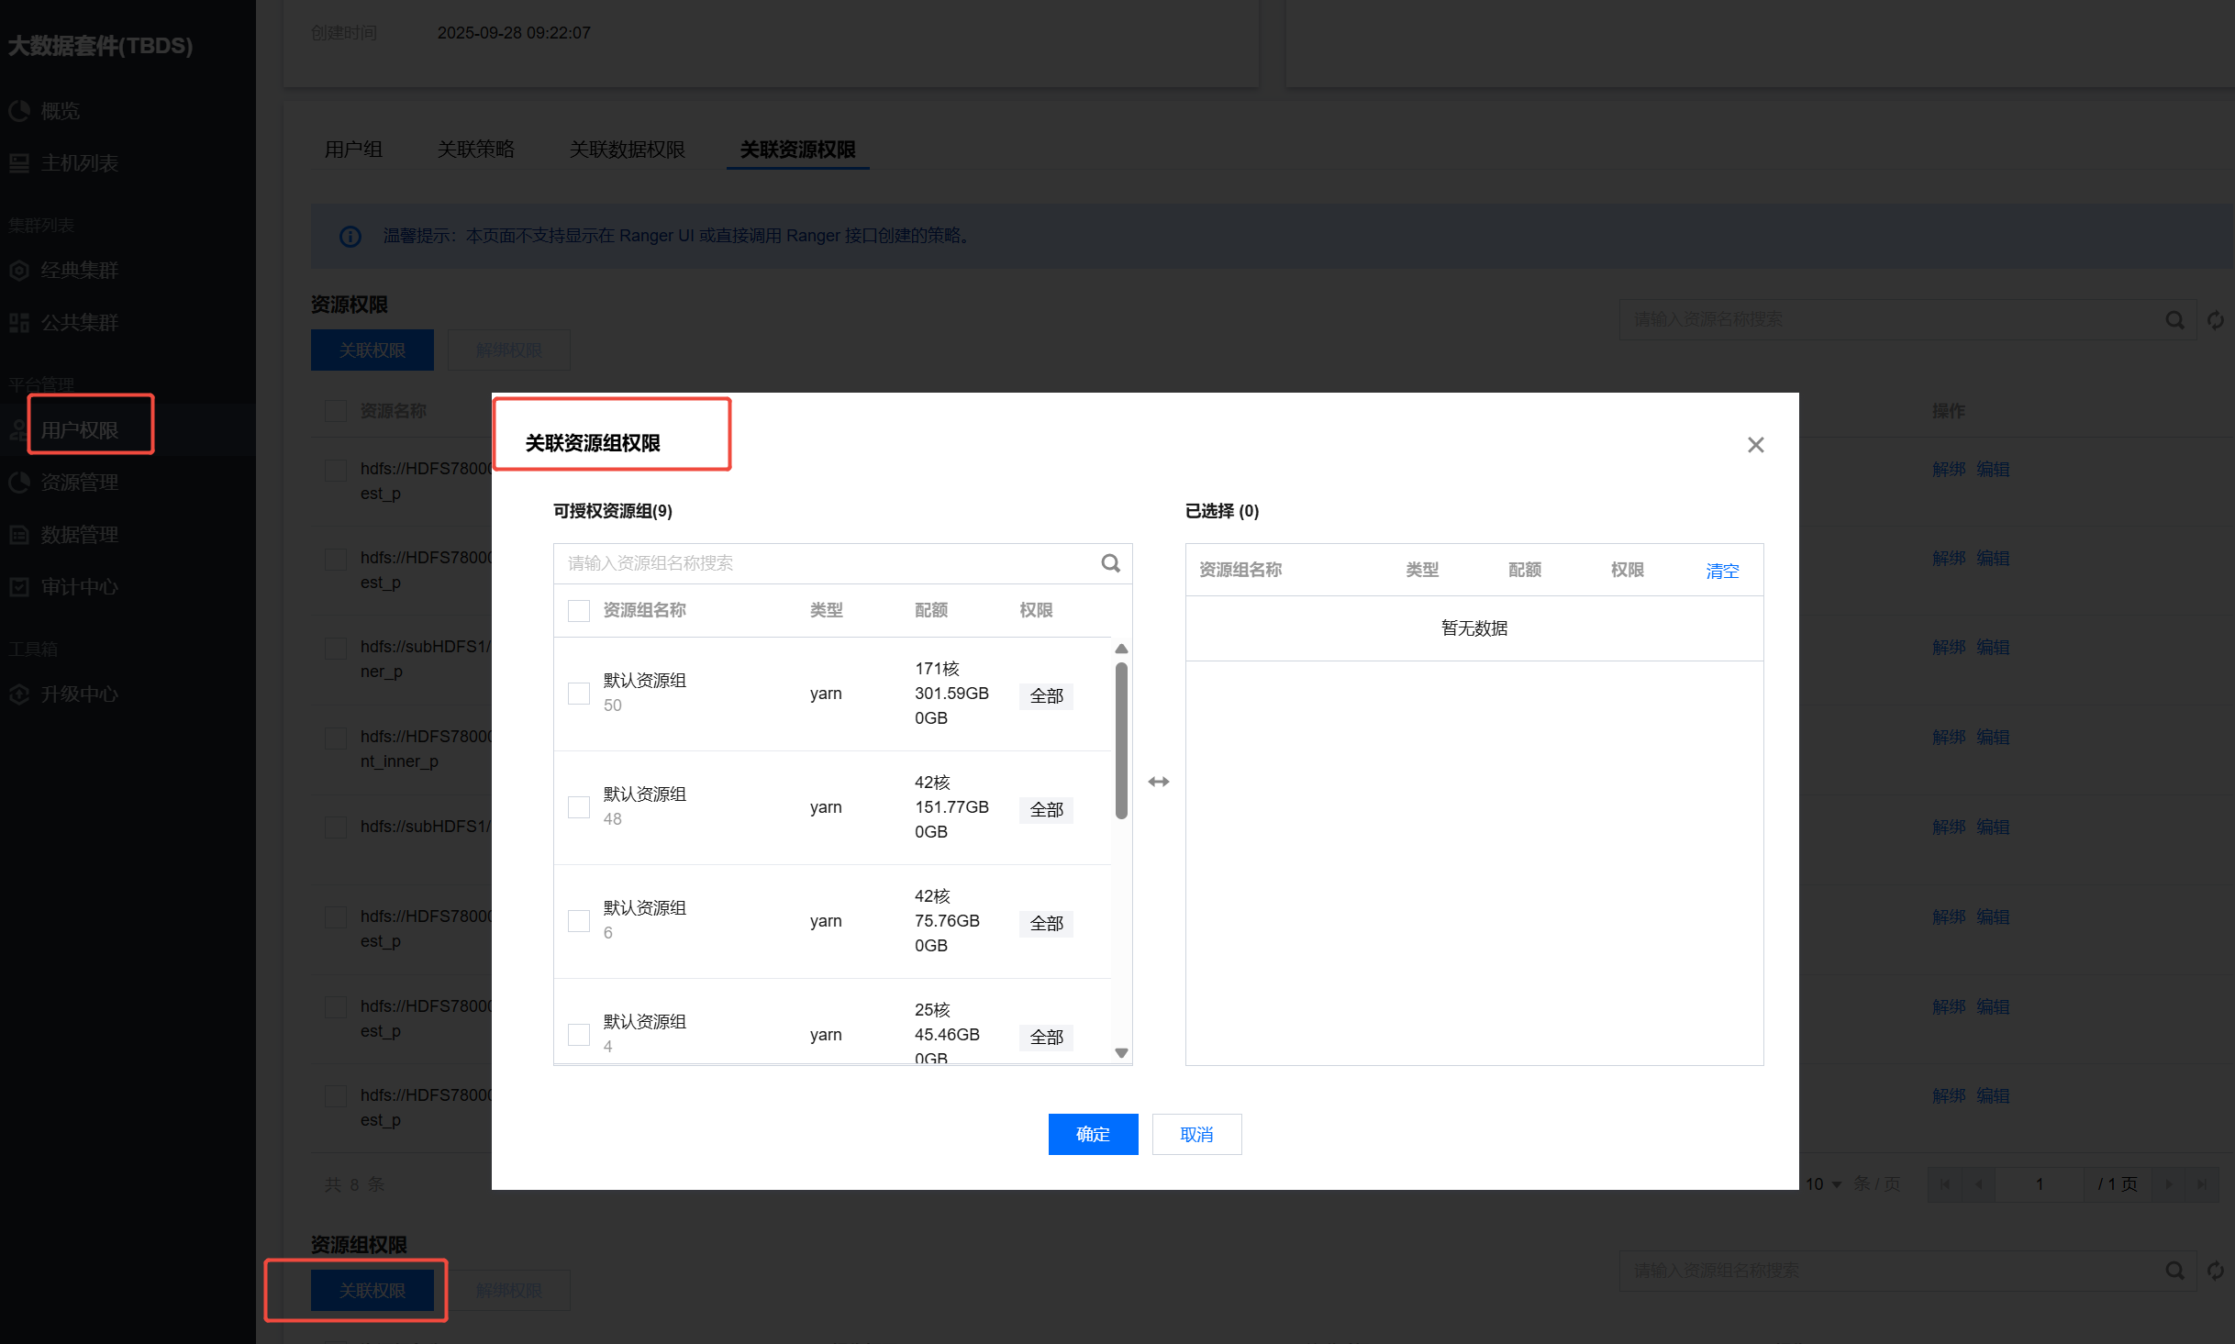Check the 默认资源组 48 row checkbox

(x=579, y=807)
